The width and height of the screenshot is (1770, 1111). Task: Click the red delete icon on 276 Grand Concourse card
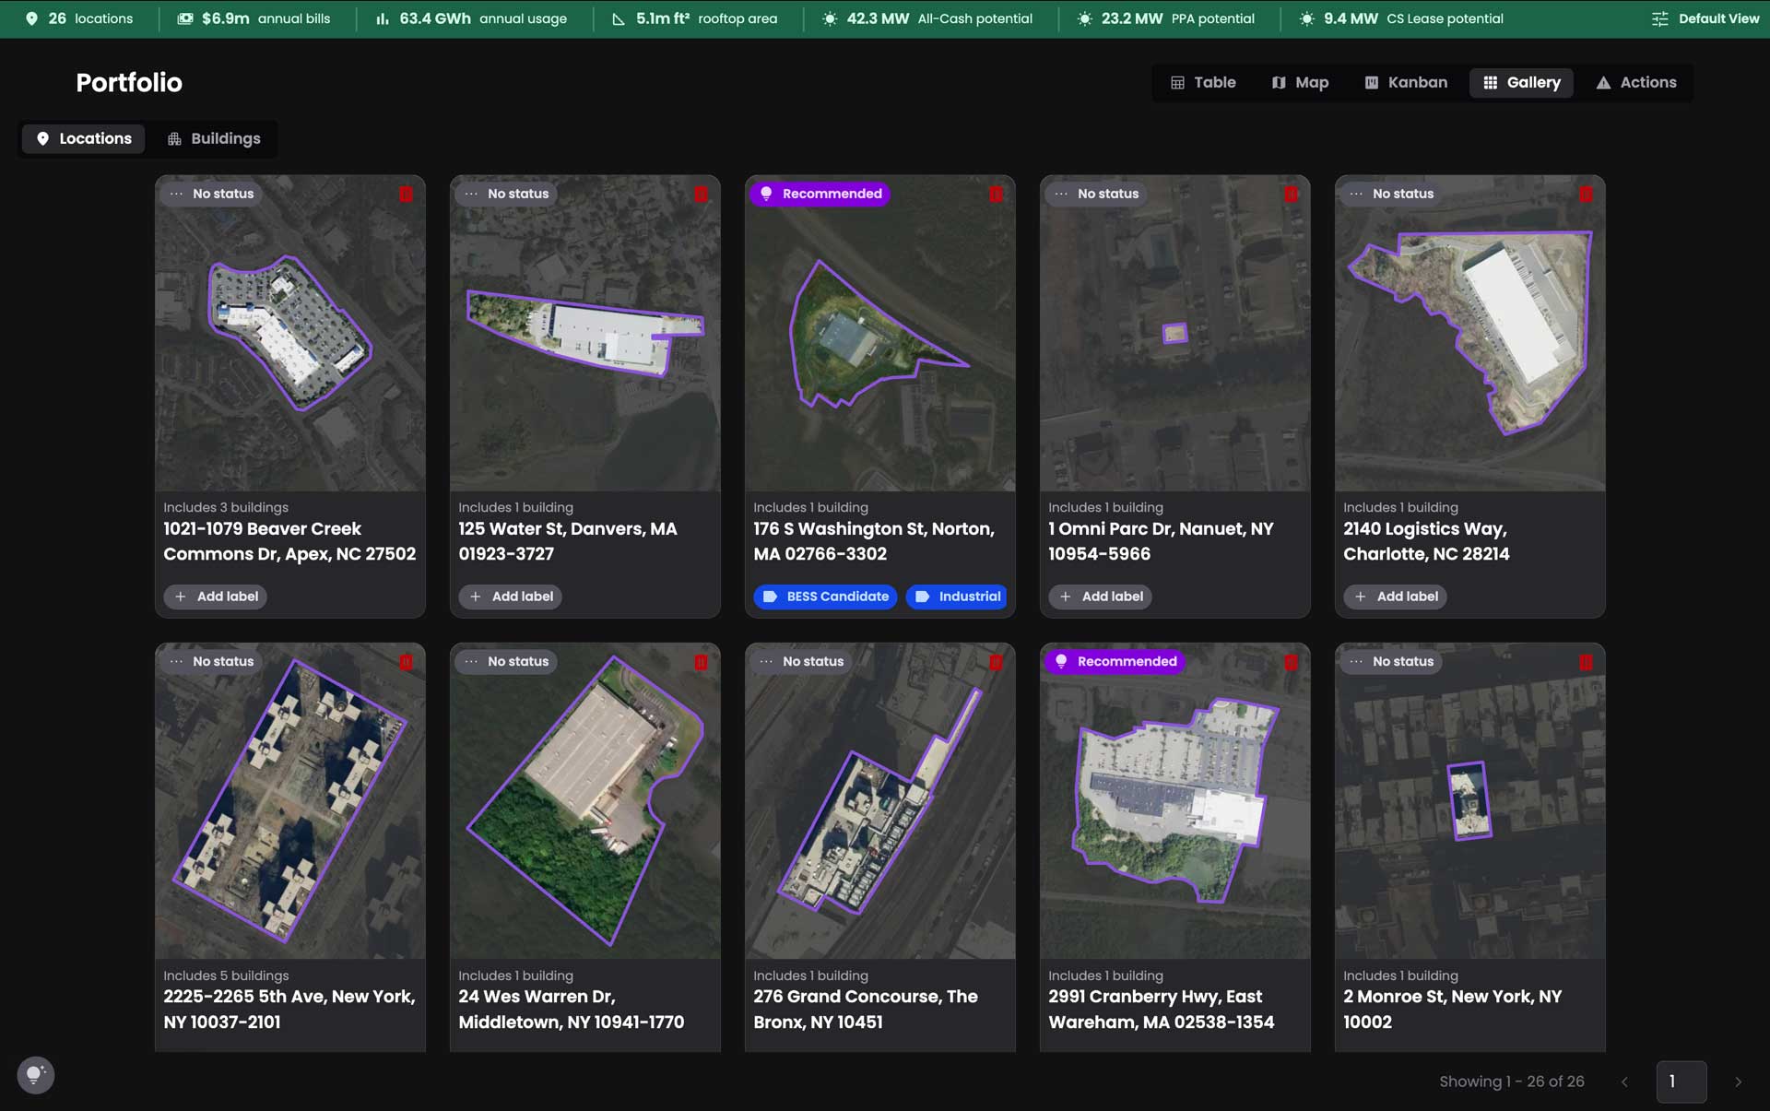coord(996,662)
